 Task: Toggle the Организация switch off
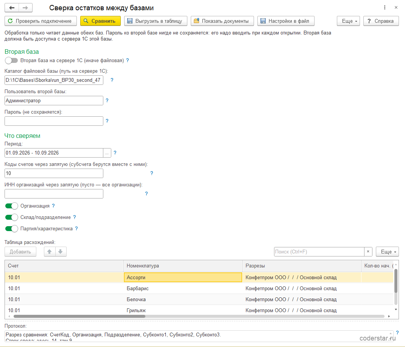click(11, 206)
